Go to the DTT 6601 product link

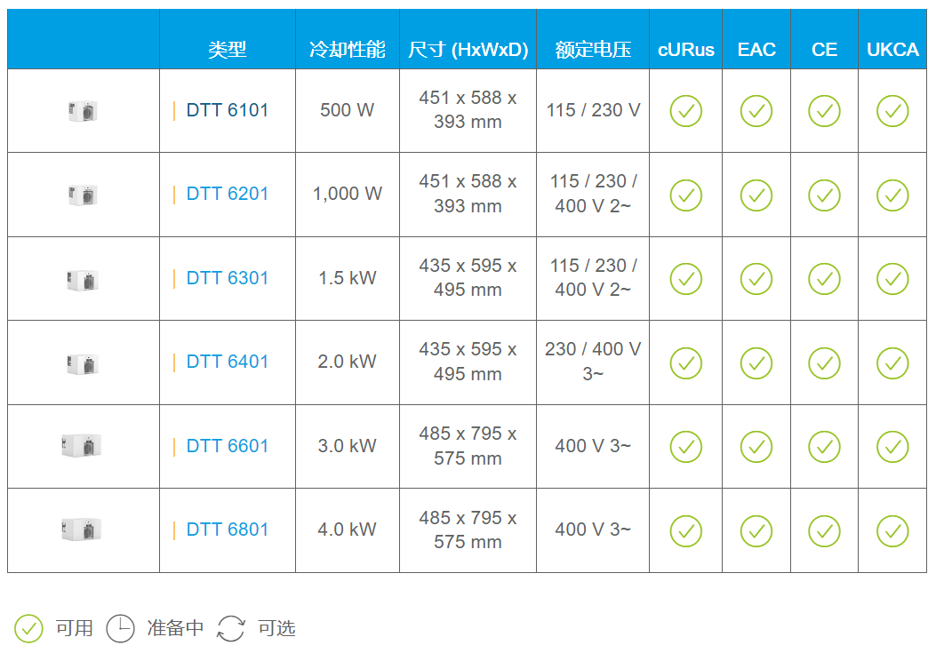227,446
